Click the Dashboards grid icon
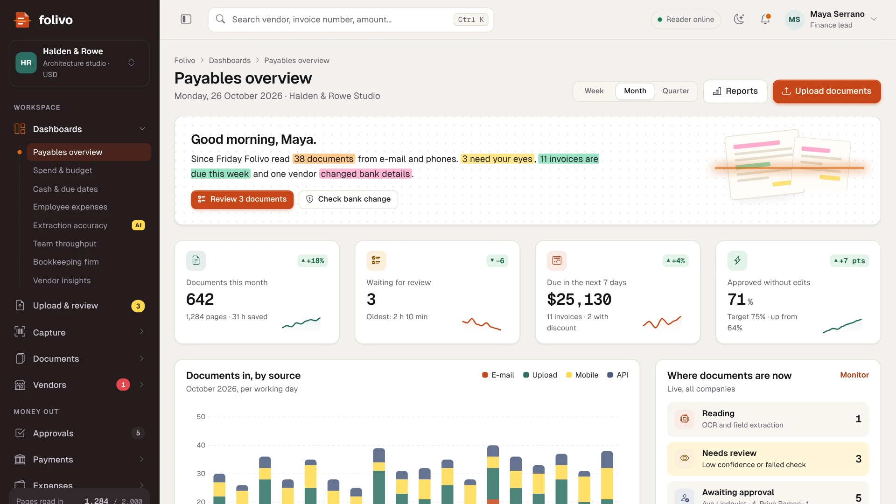The image size is (896, 504). click(x=20, y=129)
